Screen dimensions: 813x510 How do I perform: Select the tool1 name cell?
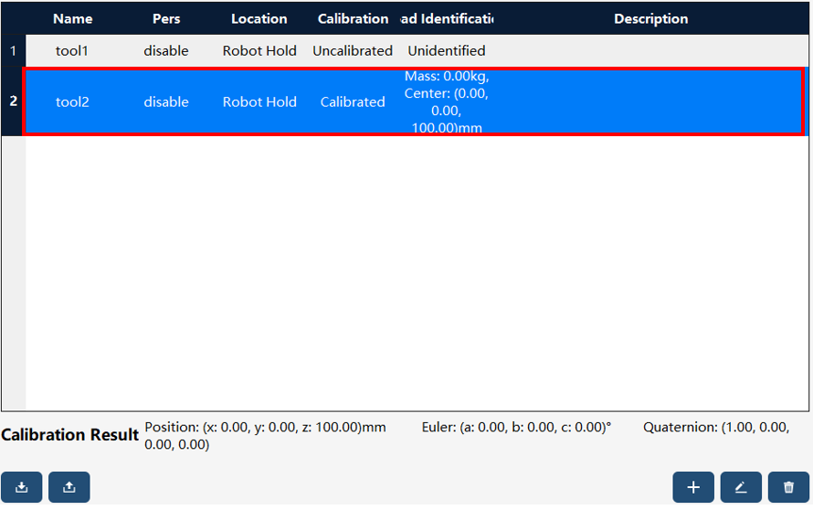72,51
